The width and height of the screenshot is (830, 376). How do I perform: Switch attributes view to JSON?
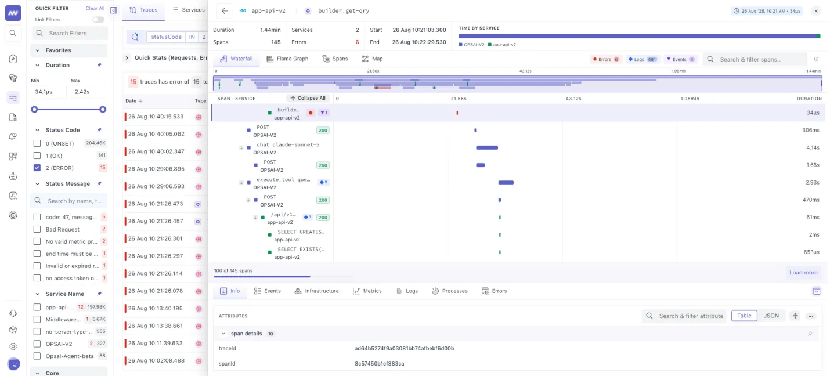771,316
